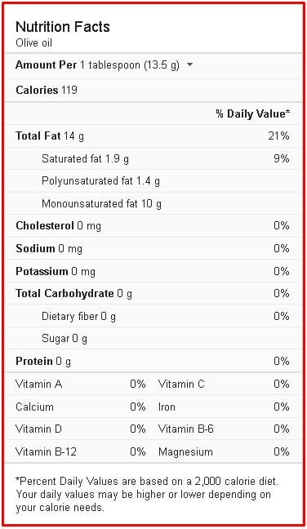Click the Magnesium label
This screenshot has width=307, height=529.
pos(185,451)
